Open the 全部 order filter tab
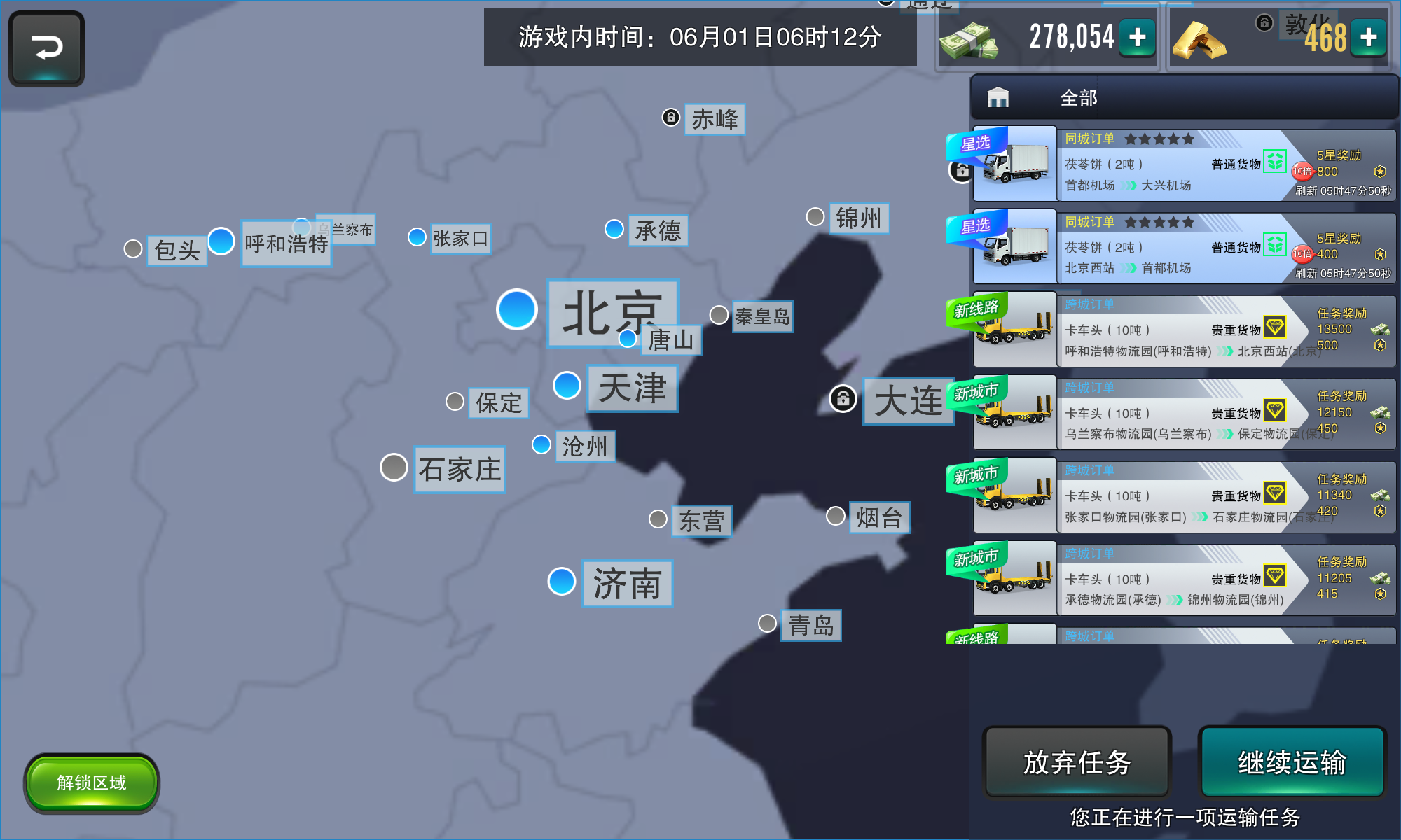The height and width of the screenshot is (840, 1401). click(x=1078, y=98)
